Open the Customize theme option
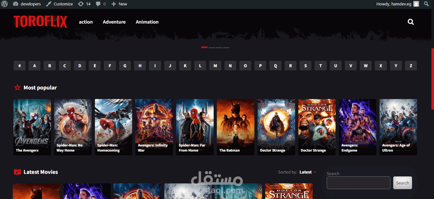This screenshot has height=199, width=434. [x=60, y=4]
